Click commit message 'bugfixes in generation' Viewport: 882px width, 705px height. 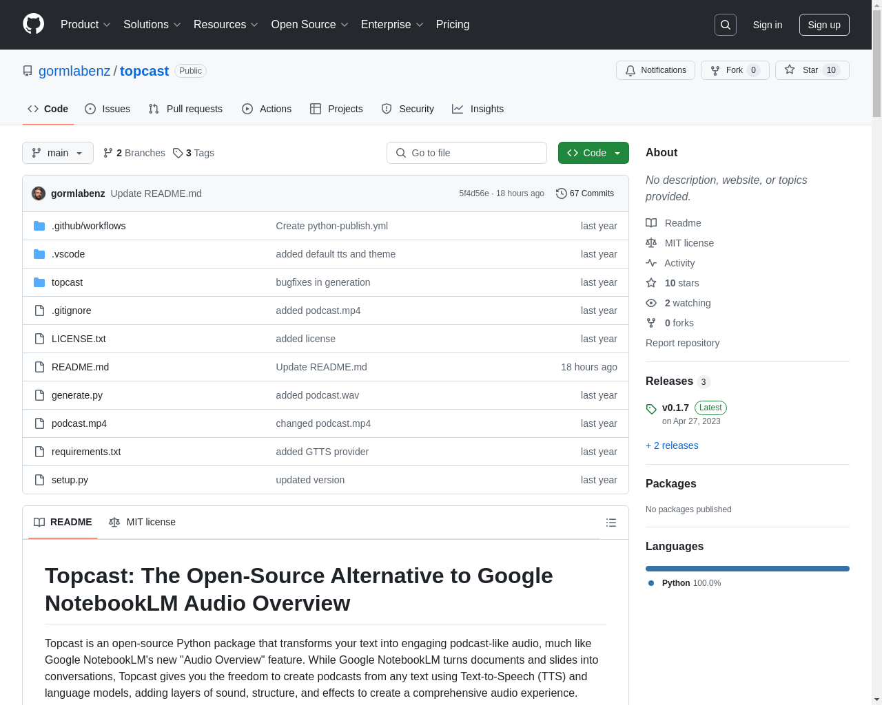(x=323, y=282)
